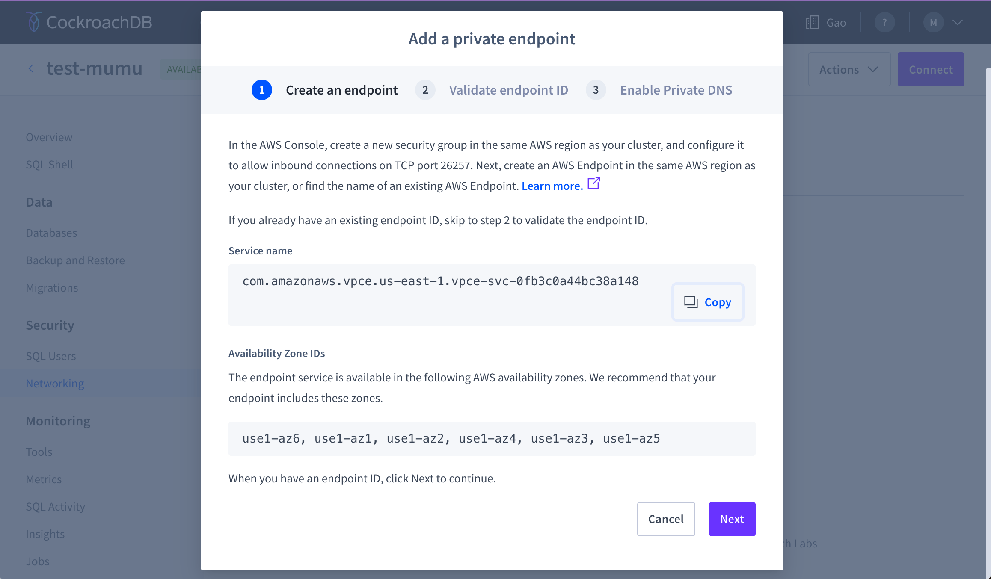
Task: Open the Actions dropdown
Action: pyautogui.click(x=849, y=69)
